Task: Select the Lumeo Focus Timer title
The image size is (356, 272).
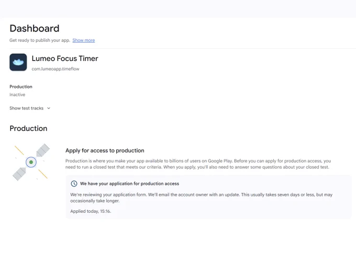Action: [x=65, y=58]
